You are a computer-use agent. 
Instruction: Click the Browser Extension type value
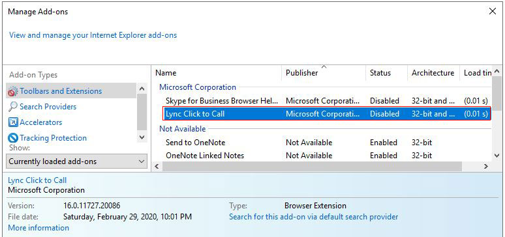(315, 206)
